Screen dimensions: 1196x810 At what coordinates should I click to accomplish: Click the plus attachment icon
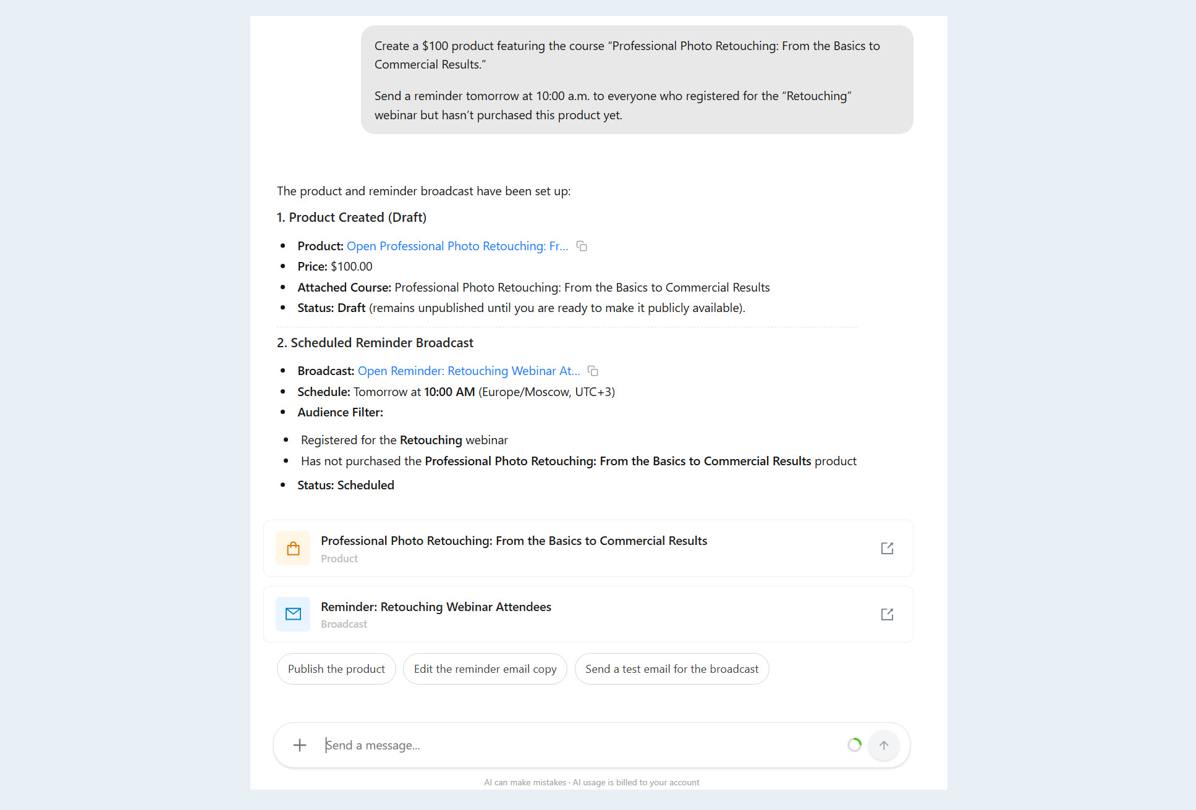pyautogui.click(x=300, y=745)
